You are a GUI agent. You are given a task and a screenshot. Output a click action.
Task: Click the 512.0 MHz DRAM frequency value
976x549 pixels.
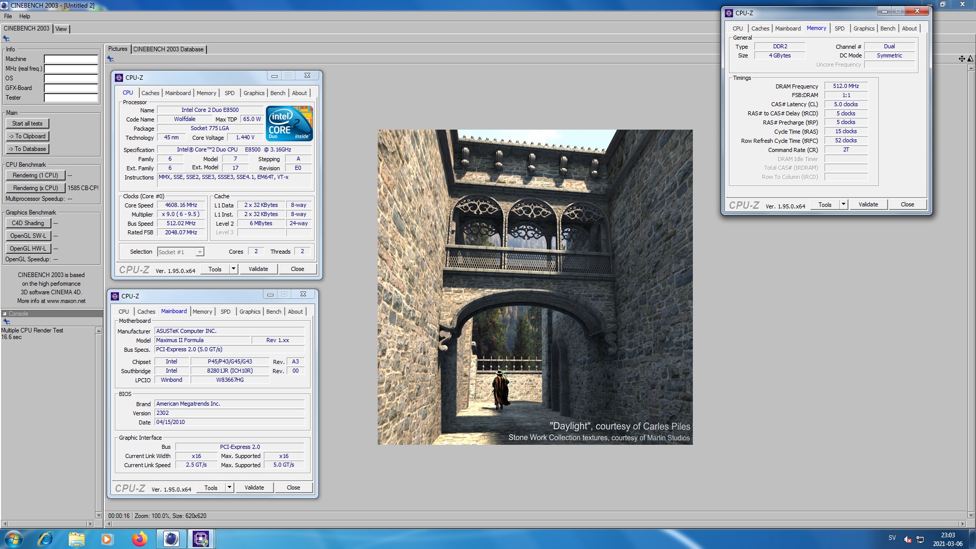(x=846, y=86)
